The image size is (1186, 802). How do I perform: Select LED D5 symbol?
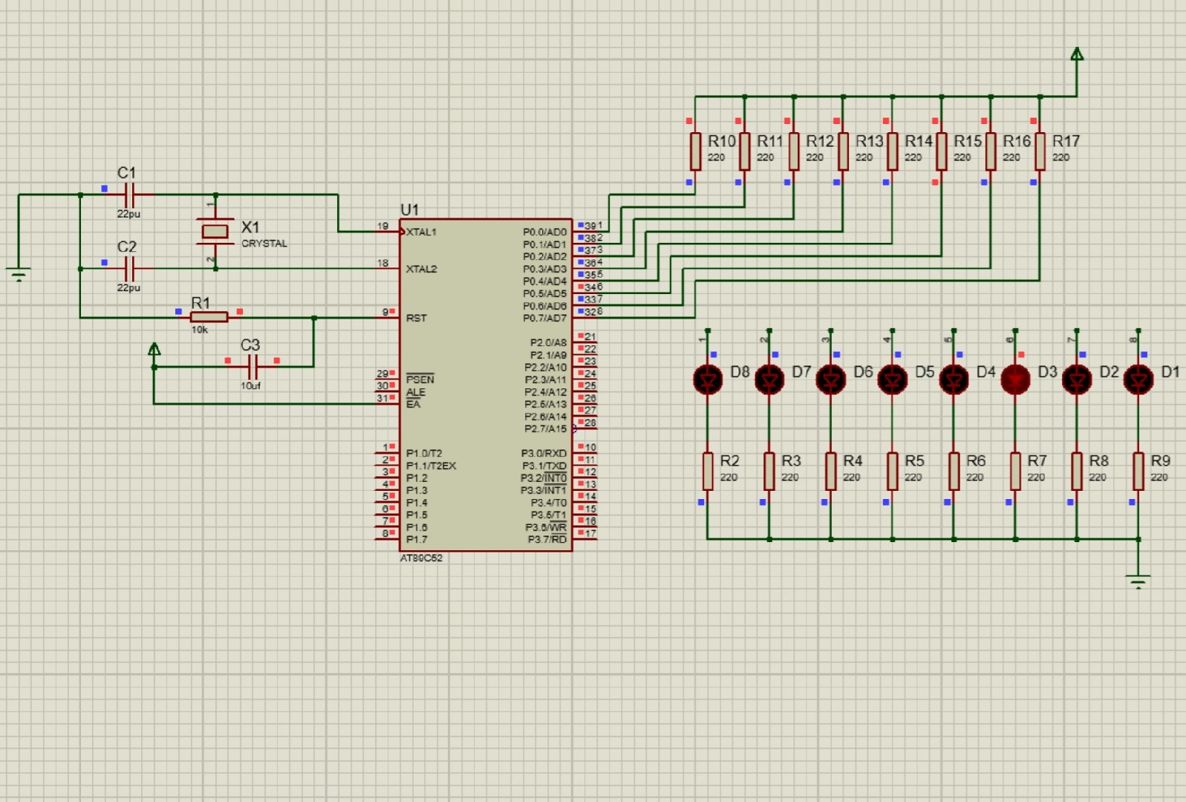893,380
